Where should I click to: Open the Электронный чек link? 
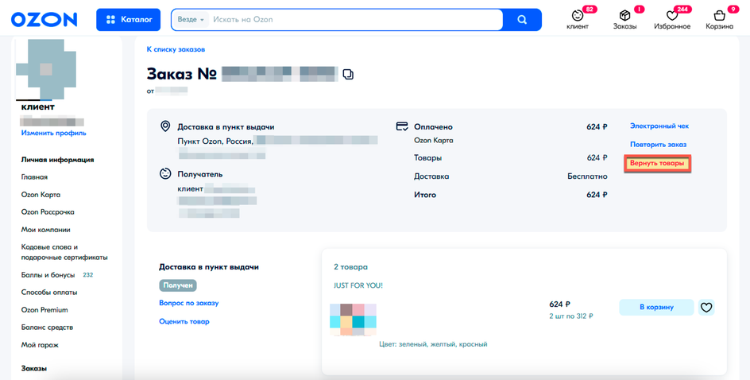(659, 126)
